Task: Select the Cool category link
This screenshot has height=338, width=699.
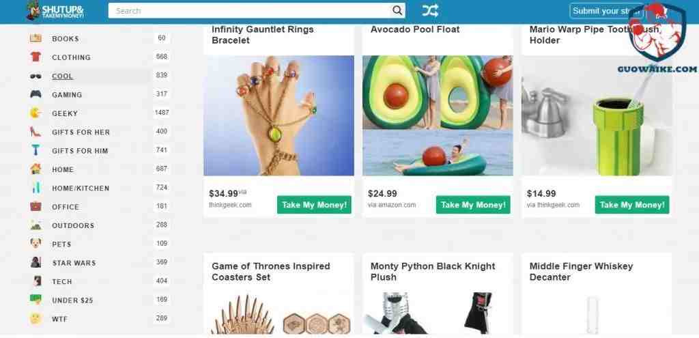Action: [x=62, y=76]
